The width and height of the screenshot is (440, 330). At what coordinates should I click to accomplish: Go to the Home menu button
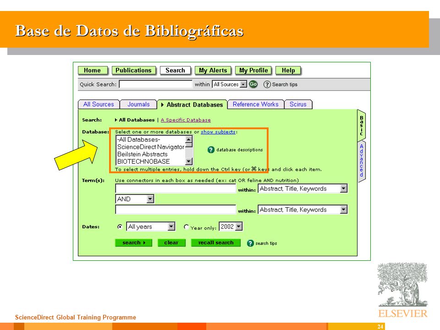click(x=92, y=71)
